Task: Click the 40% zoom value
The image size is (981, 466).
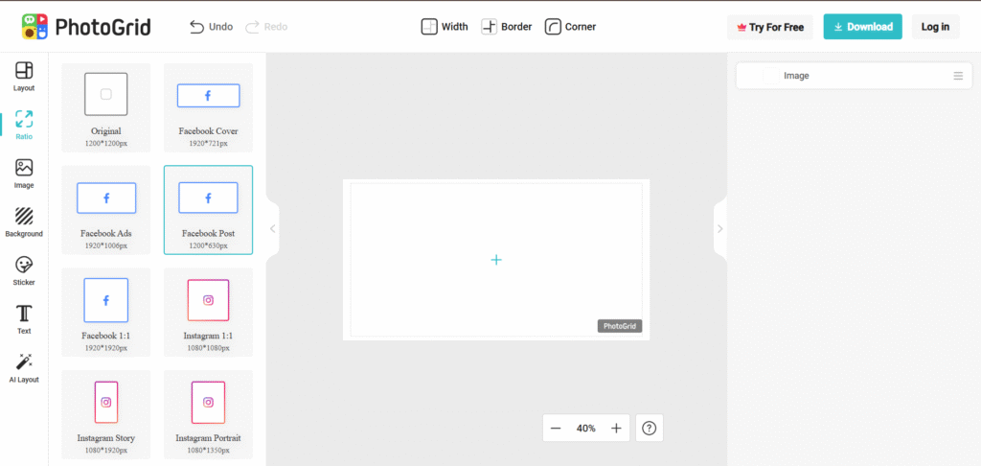Action: [x=586, y=429]
